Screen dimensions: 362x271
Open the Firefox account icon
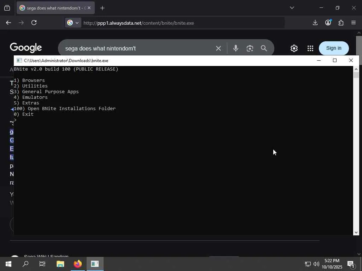tap(328, 23)
